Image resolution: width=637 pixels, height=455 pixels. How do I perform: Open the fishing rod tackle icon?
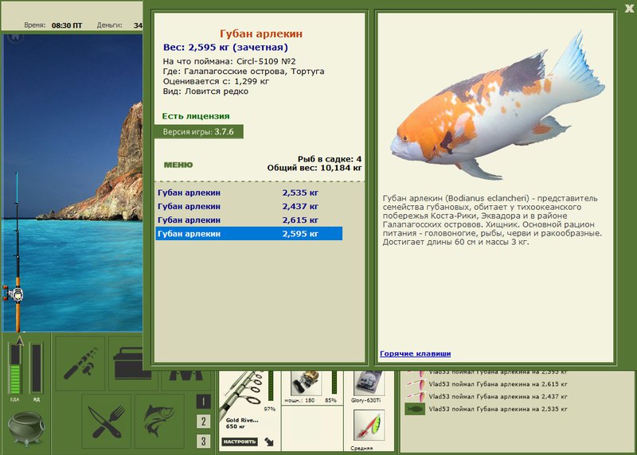[x=80, y=364]
